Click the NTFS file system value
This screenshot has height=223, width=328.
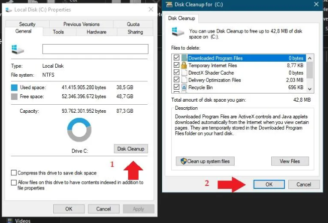coord(48,75)
